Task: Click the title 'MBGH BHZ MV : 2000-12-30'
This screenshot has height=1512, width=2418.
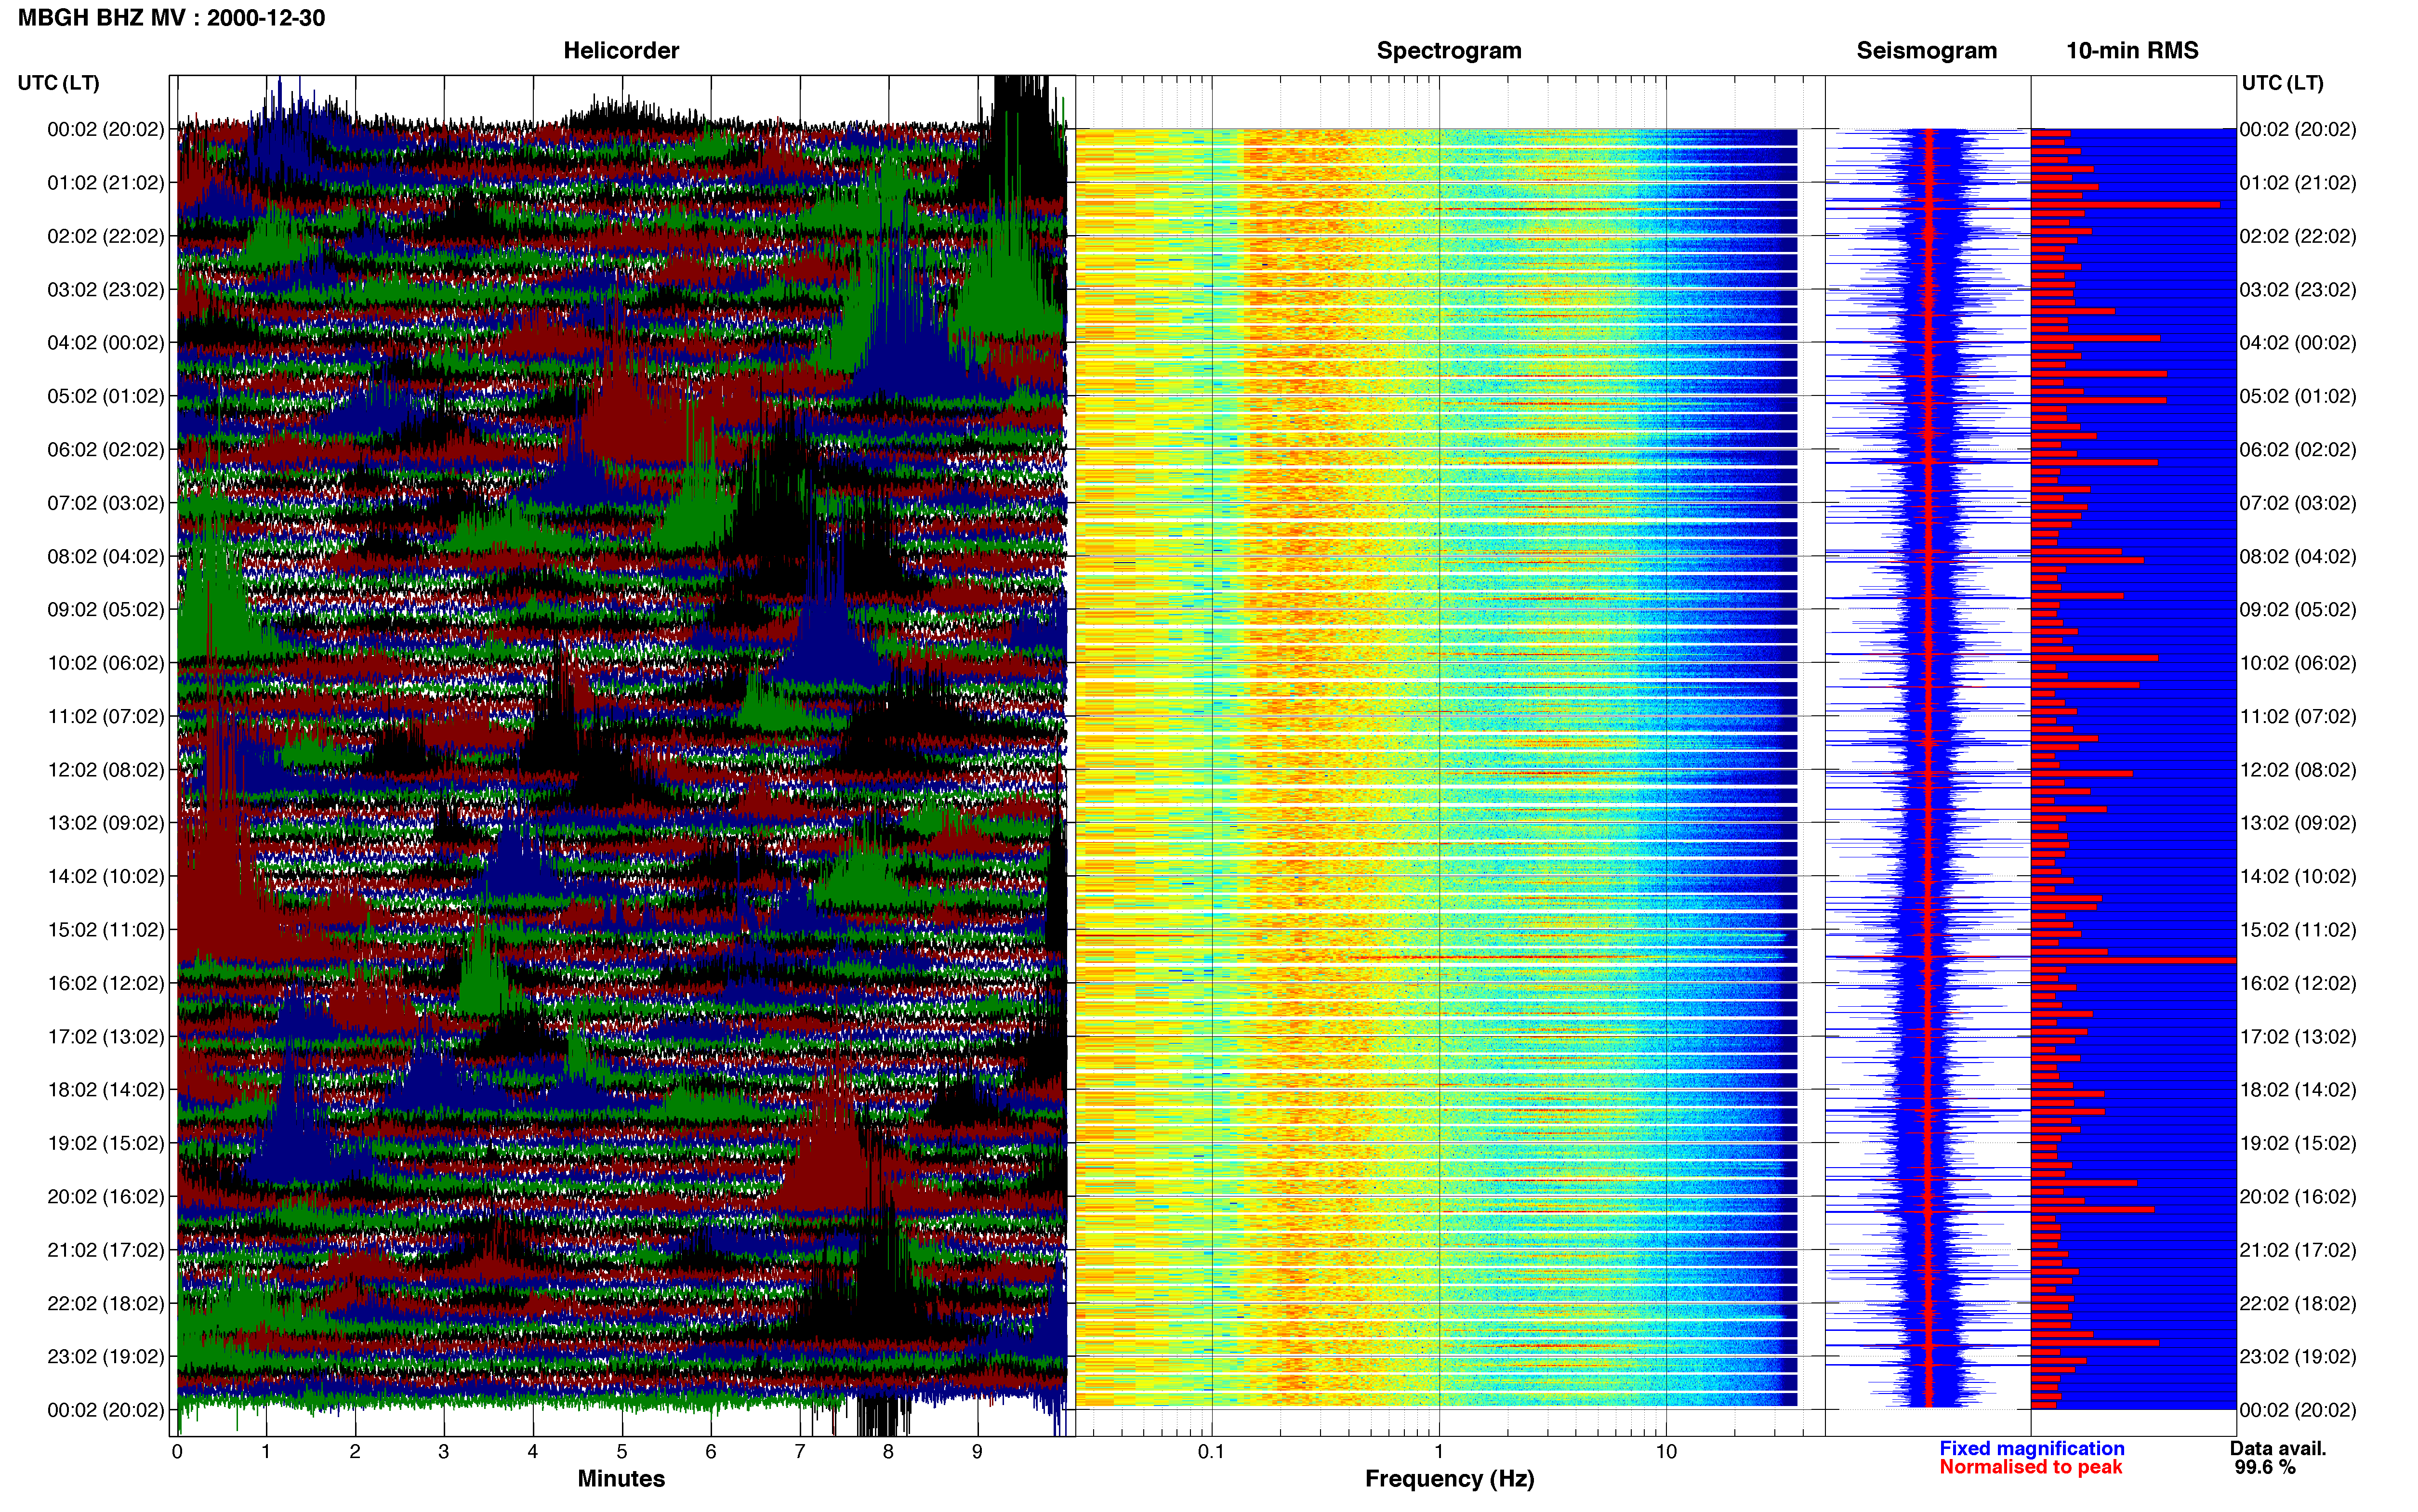Action: (171, 18)
